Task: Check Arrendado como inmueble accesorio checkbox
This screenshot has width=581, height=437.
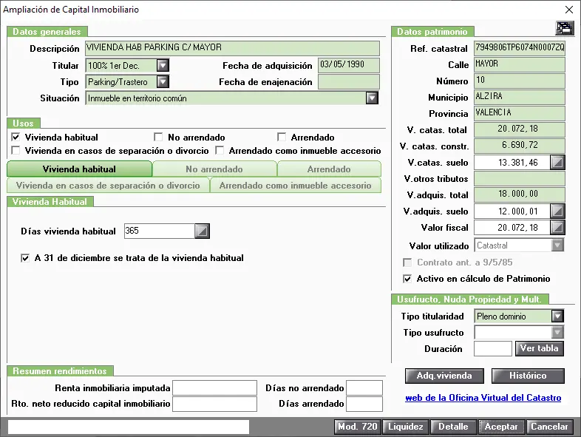Action: (220, 151)
